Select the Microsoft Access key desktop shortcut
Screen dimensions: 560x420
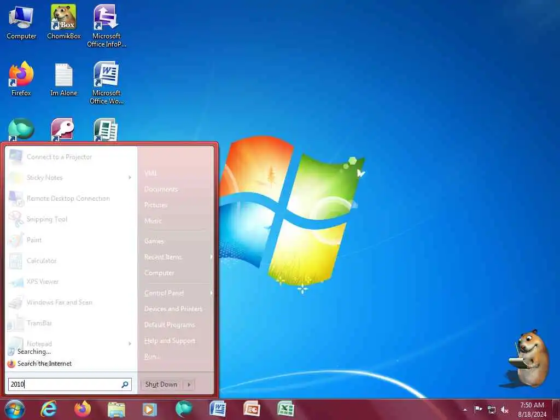click(x=62, y=129)
